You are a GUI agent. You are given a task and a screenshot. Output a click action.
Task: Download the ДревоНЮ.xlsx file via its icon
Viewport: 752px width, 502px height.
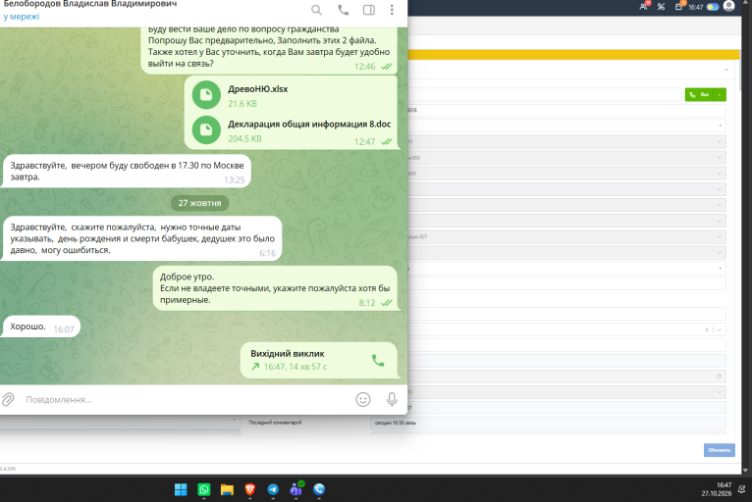point(206,95)
